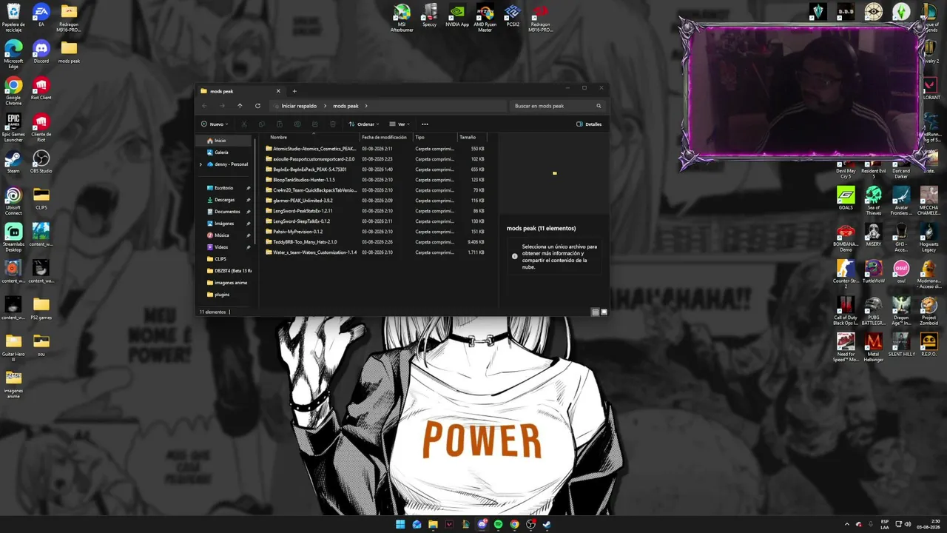
Task: Go up one folder level in Explorer
Action: pyautogui.click(x=240, y=106)
